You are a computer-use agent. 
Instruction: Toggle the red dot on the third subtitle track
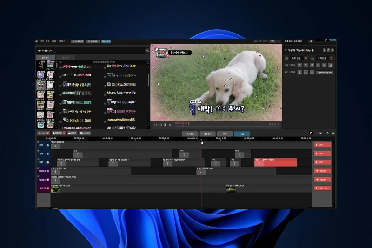47,162
